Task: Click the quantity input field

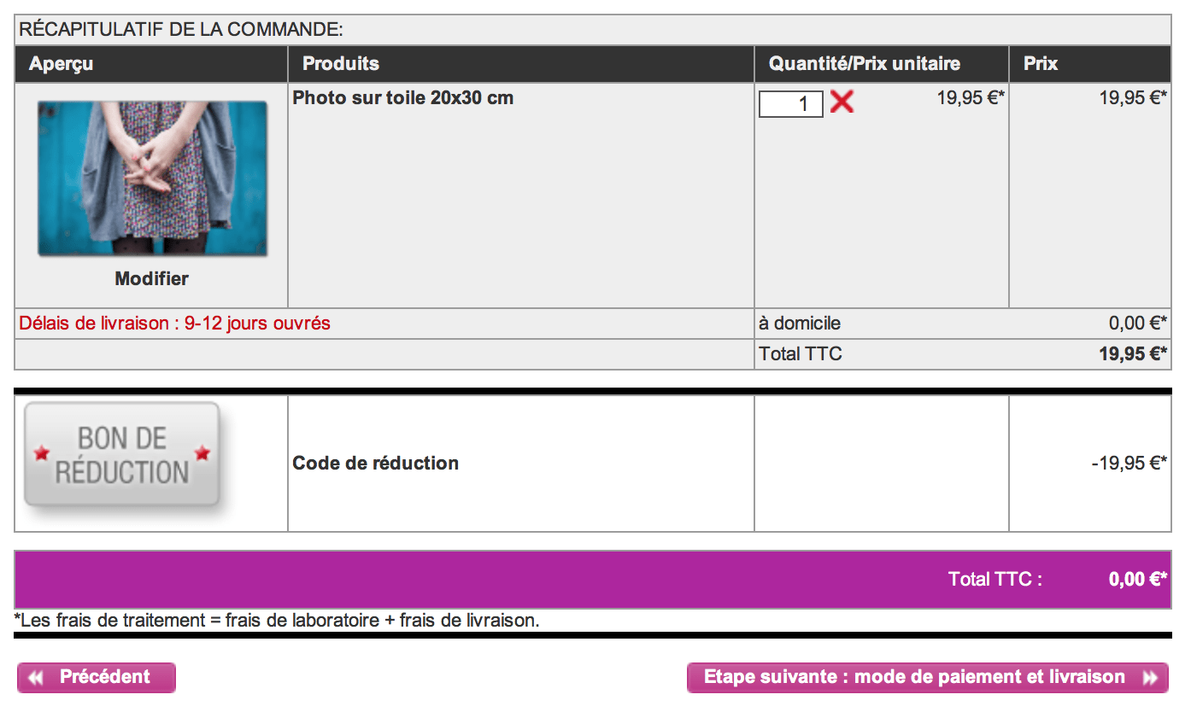Action: pos(791,104)
